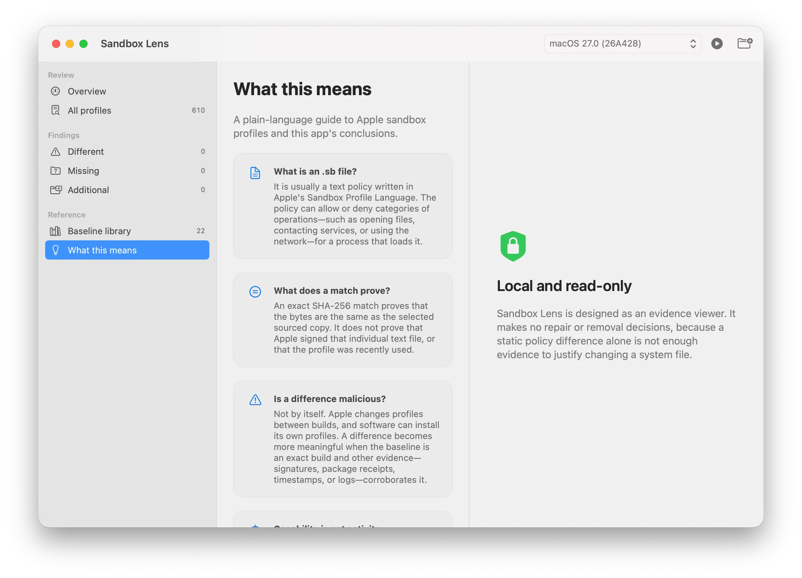Click the Sandbox Lens window title
The image size is (802, 578).
[135, 43]
